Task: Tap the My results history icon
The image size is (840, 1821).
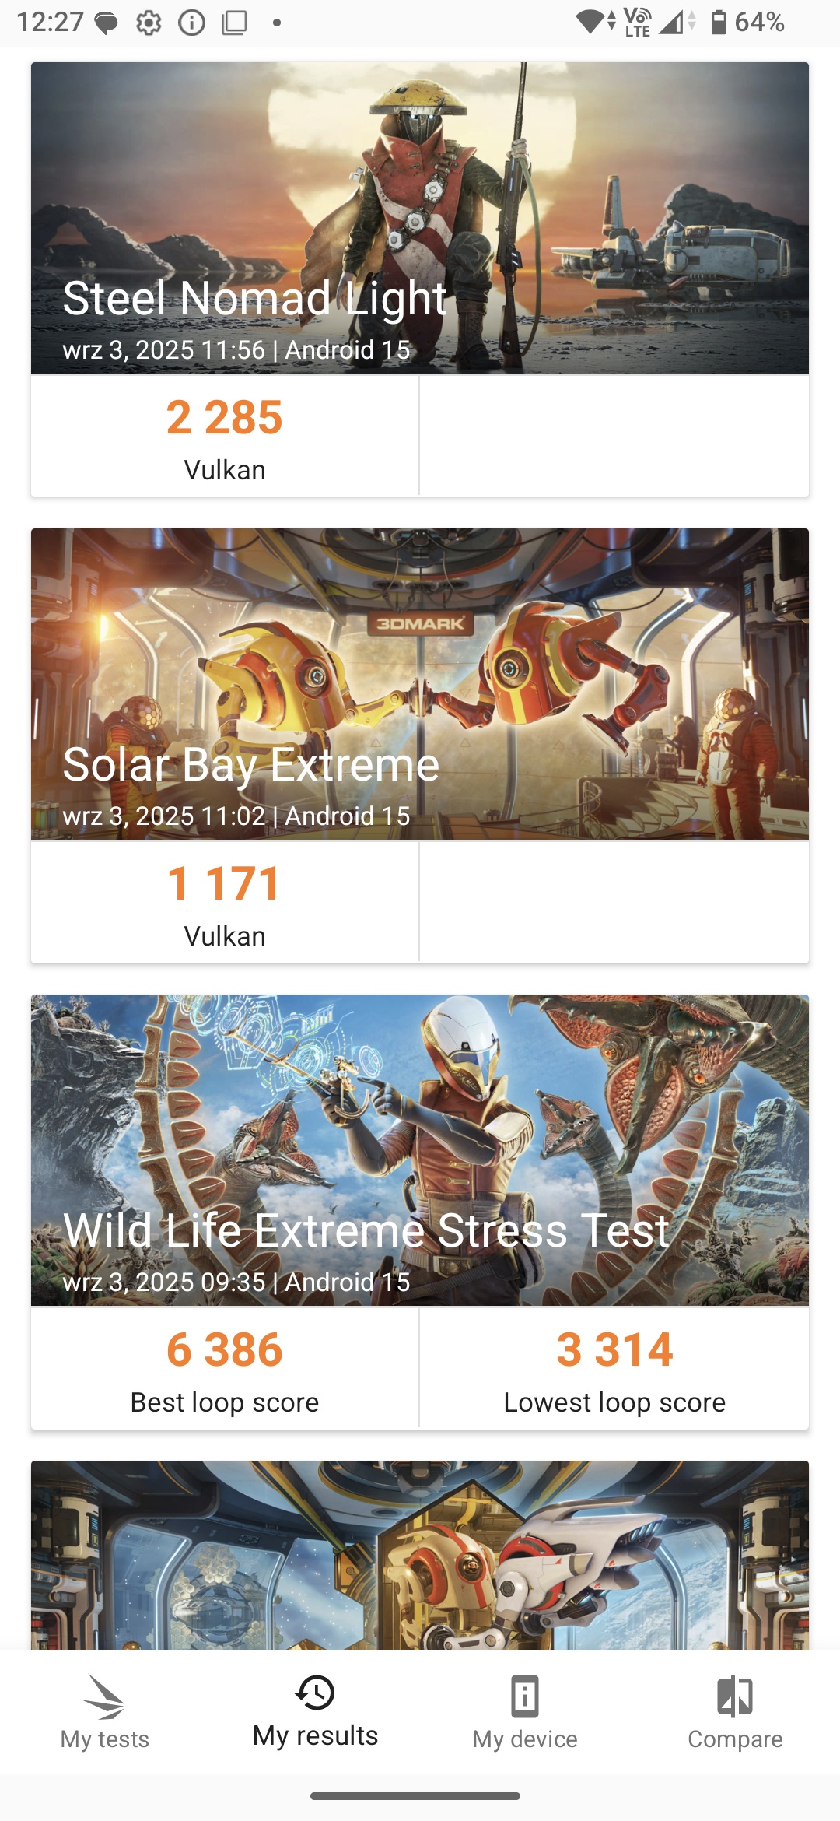Action: [315, 1693]
